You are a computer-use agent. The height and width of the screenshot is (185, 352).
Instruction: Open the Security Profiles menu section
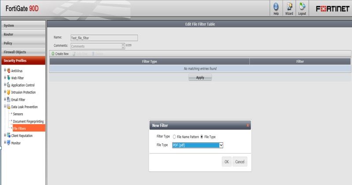(23, 61)
